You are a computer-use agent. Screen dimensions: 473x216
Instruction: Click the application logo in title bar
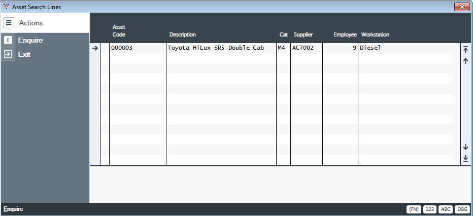(6, 6)
